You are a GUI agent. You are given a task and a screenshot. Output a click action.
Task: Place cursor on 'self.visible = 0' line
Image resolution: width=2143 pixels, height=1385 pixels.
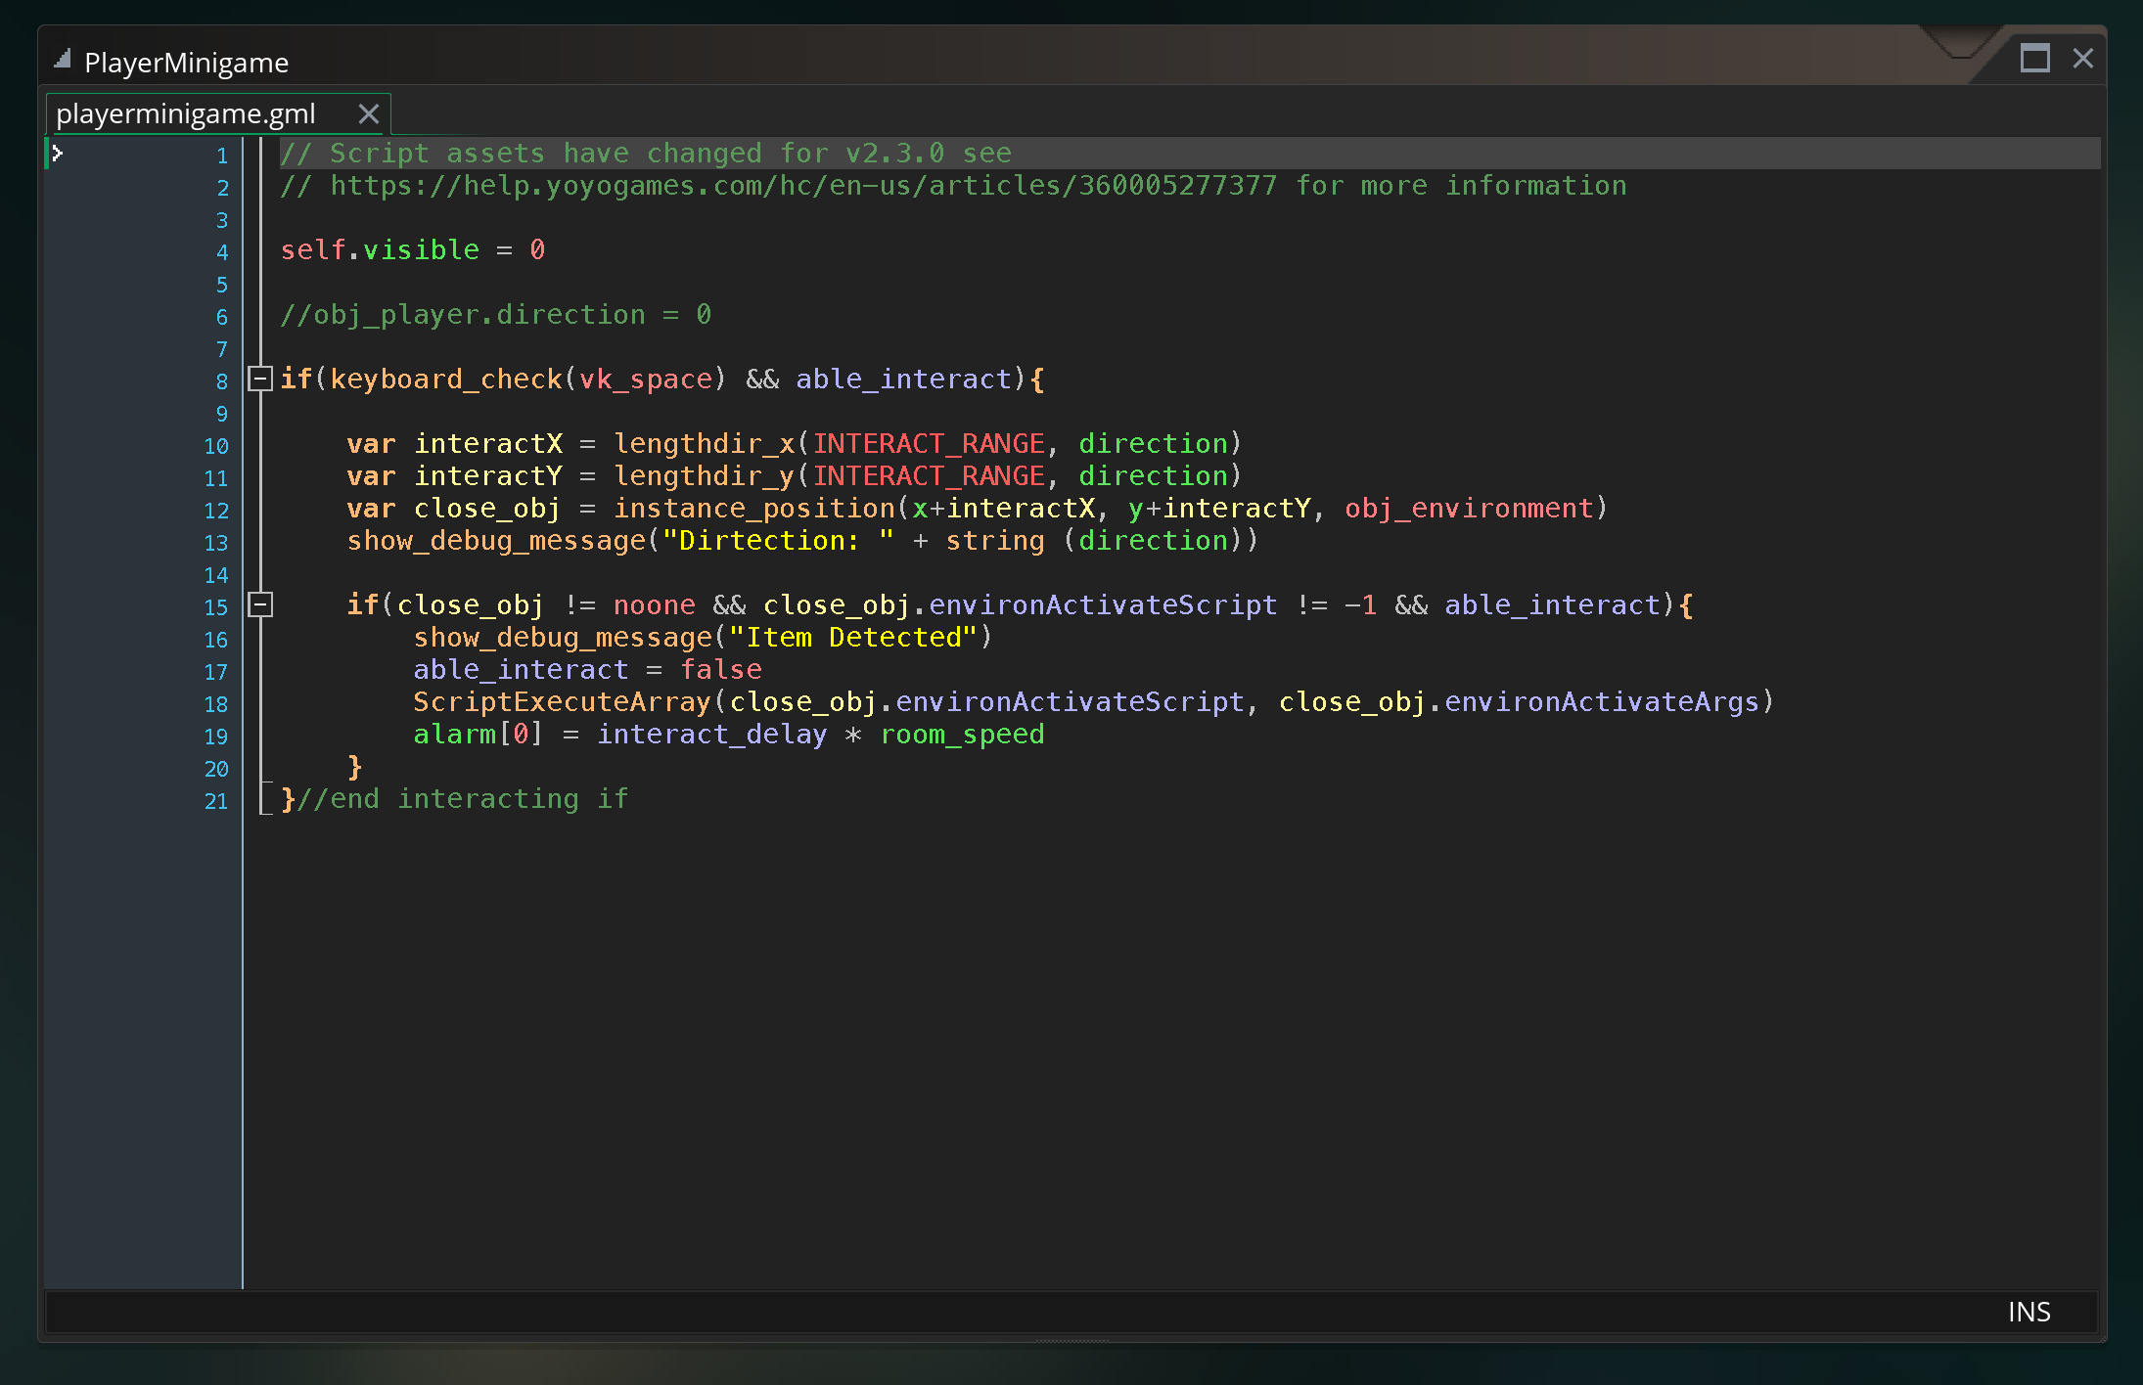pyautogui.click(x=413, y=249)
